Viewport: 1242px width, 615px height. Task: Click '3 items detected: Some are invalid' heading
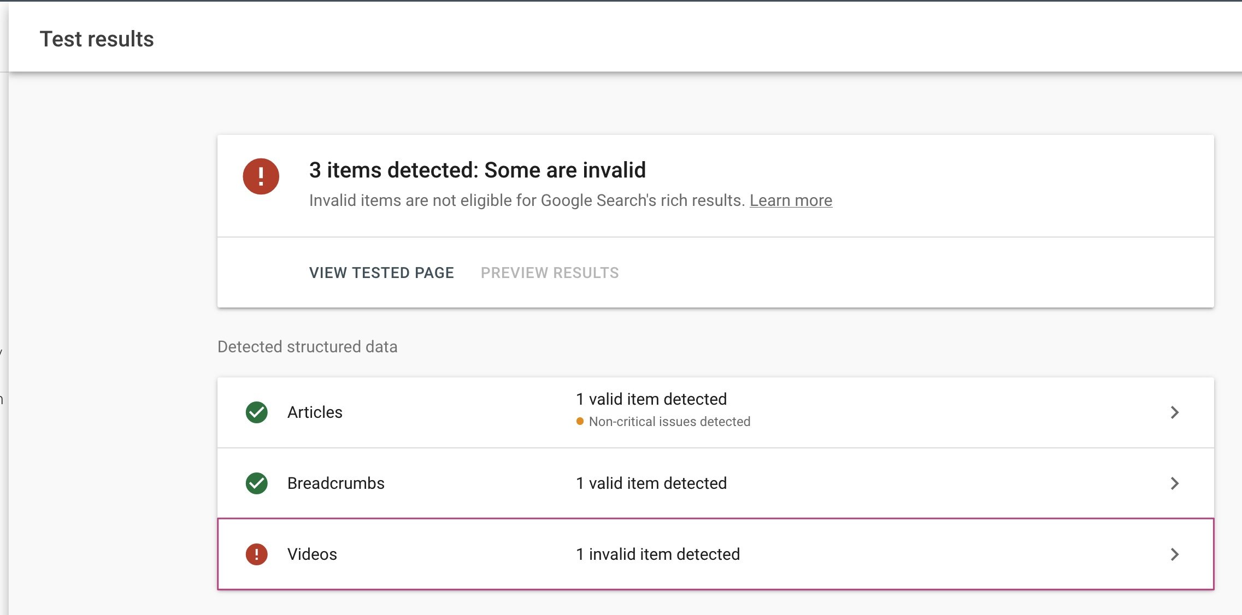pyautogui.click(x=477, y=170)
